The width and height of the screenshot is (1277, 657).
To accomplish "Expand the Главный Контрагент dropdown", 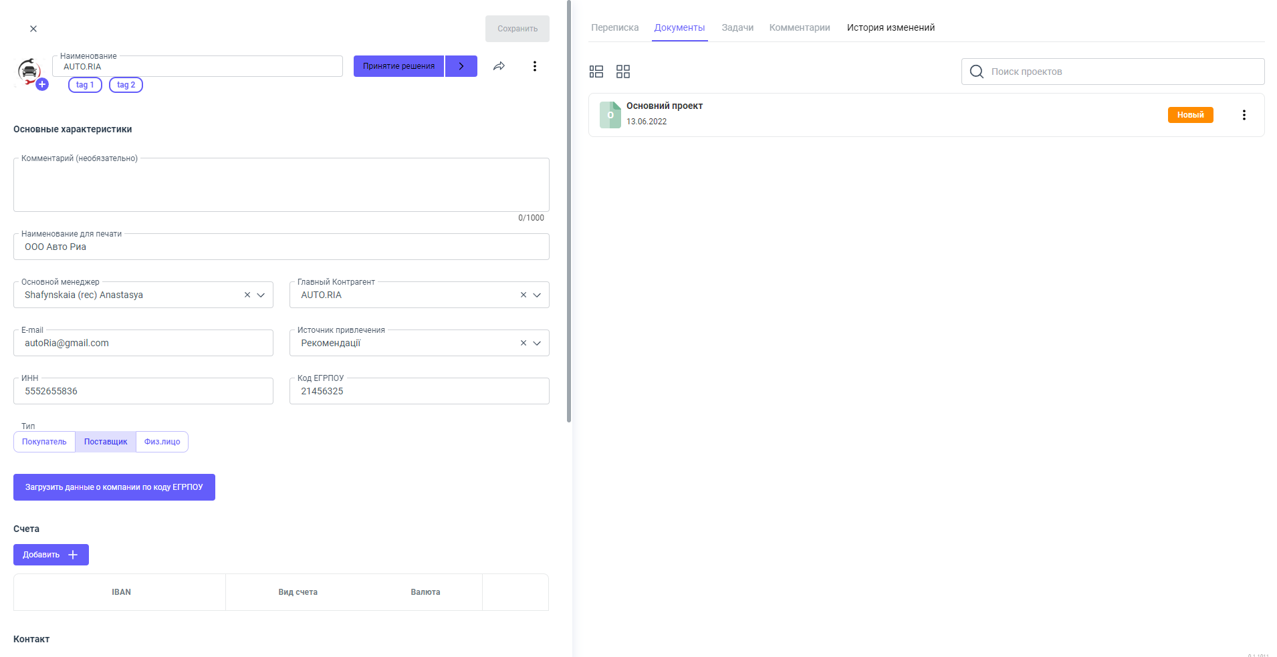I will (x=537, y=295).
